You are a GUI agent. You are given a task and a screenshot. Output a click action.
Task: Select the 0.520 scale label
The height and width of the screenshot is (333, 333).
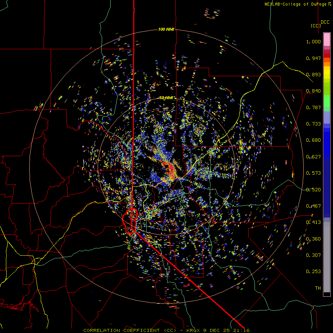click(313, 190)
